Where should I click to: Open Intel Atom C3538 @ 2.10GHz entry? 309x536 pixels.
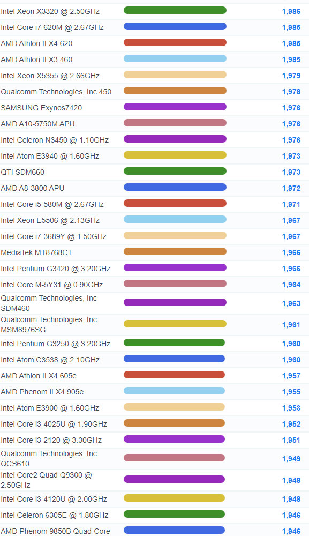point(50,360)
